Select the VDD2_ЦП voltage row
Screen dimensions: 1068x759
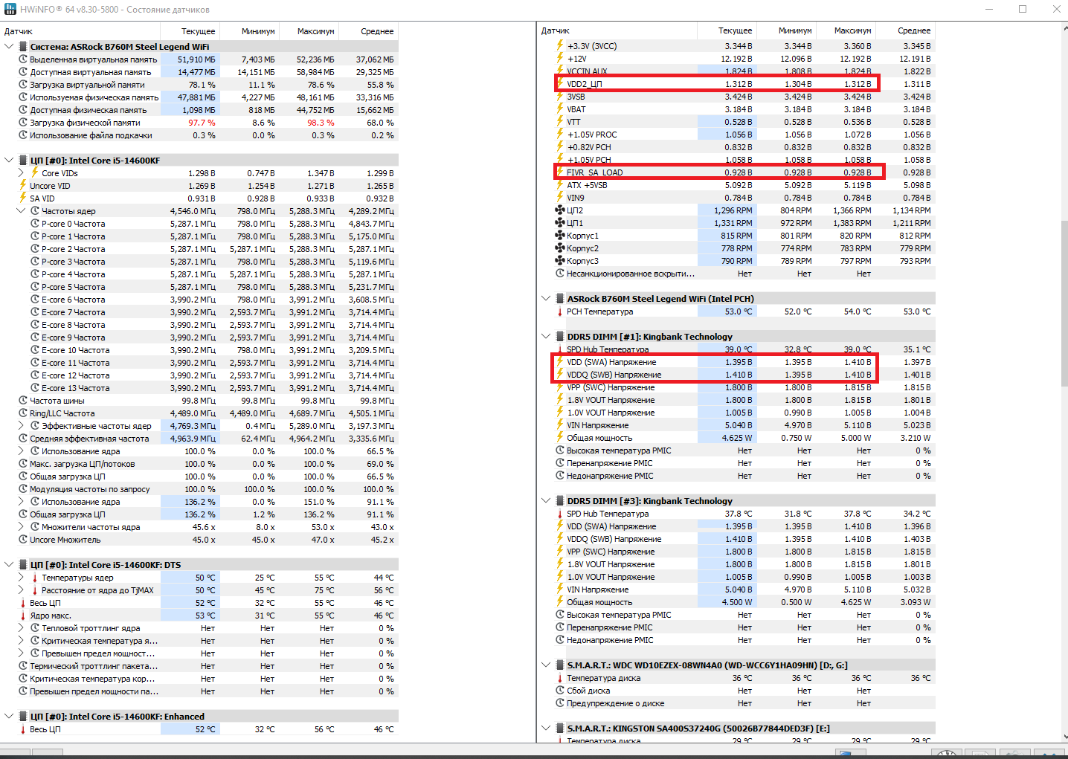click(736, 84)
